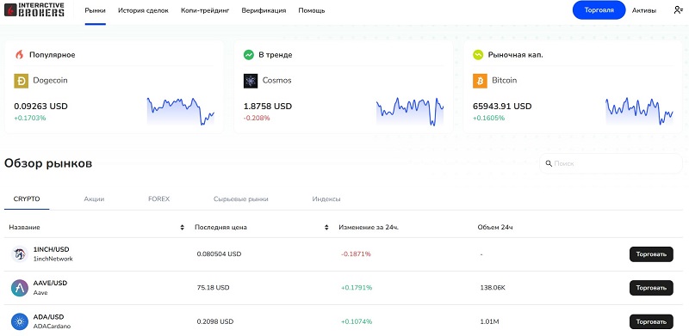Click the Bitcoin price sparkline chart
The height and width of the screenshot is (336, 689).
(639, 111)
